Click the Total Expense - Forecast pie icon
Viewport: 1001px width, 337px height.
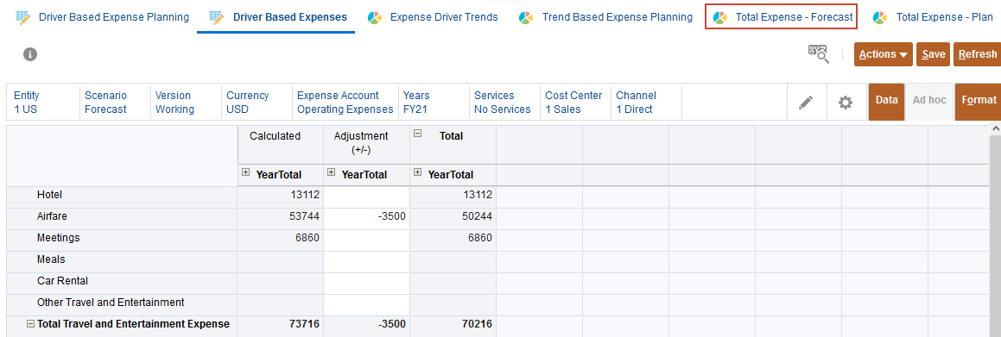720,17
